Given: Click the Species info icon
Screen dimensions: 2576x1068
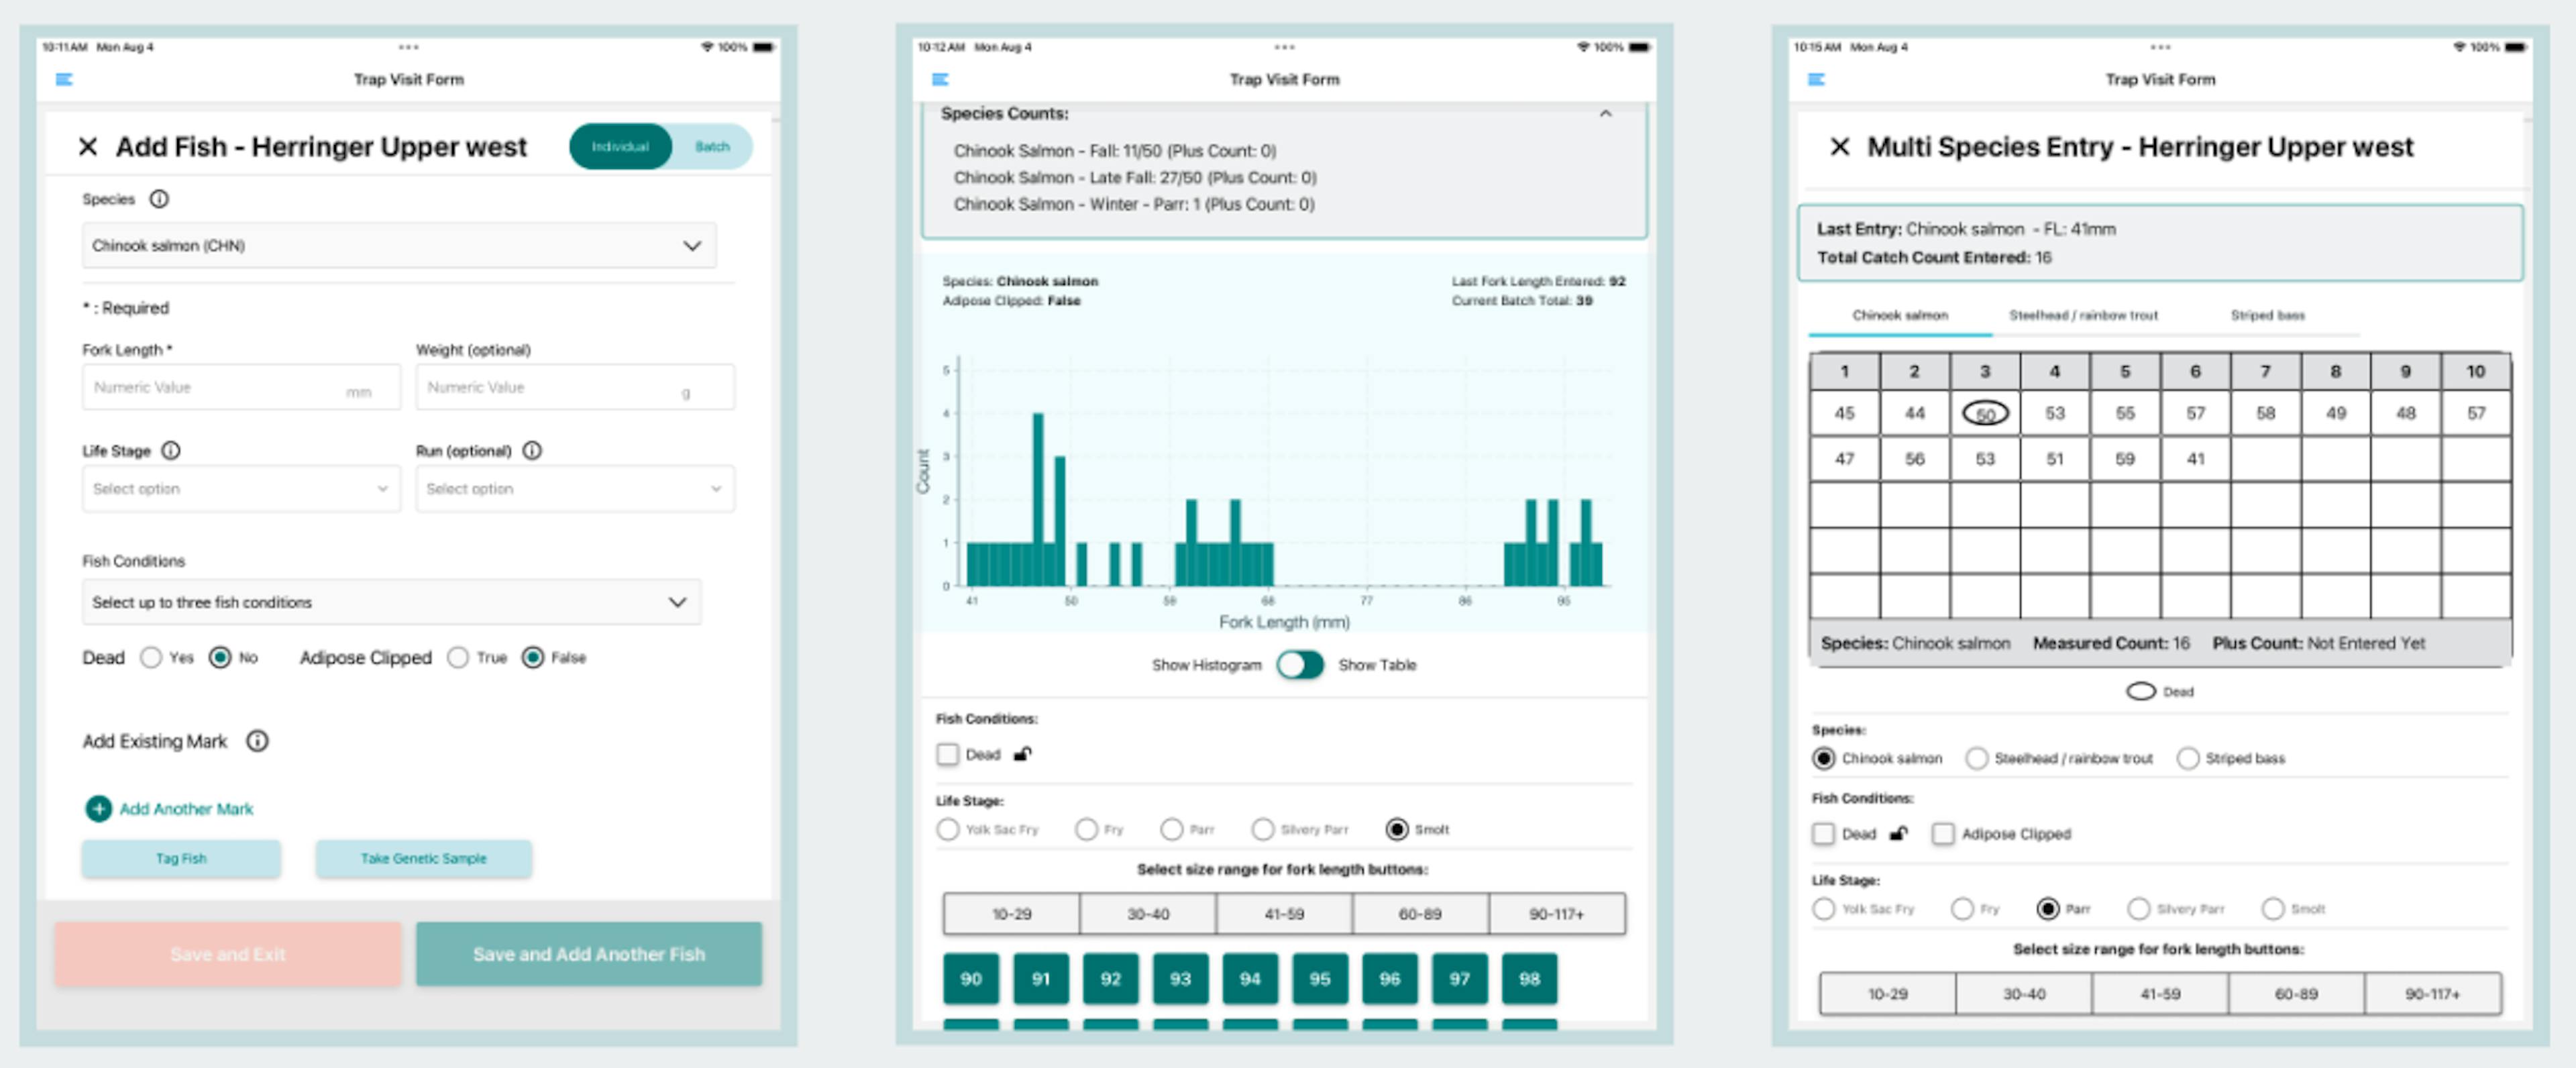Looking at the screenshot, I should [x=159, y=199].
